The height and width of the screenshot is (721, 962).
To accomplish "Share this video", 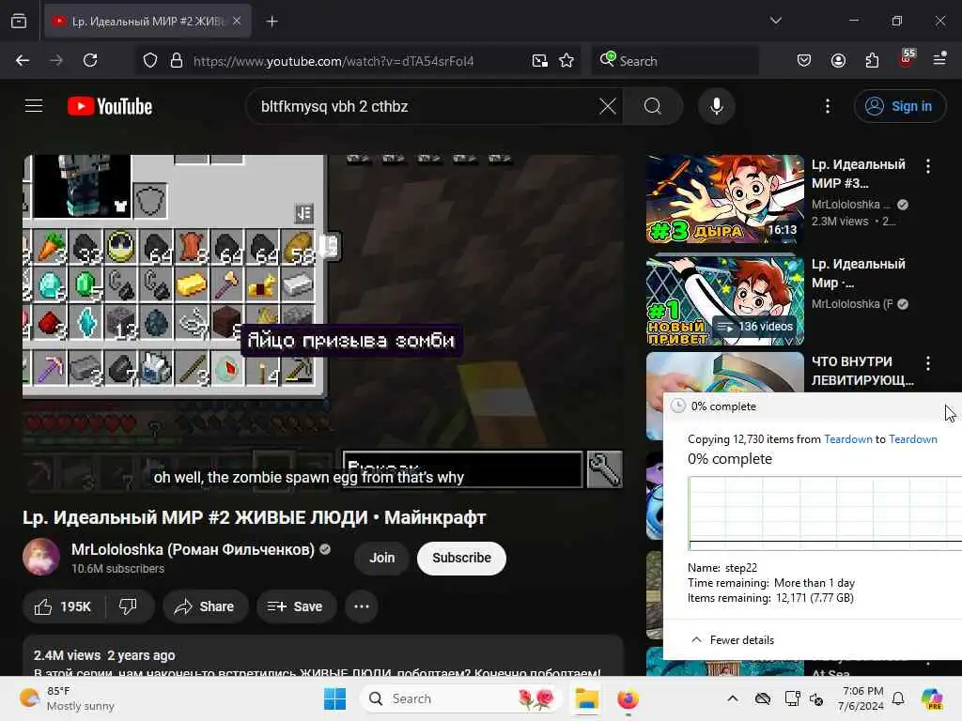I will pos(205,606).
